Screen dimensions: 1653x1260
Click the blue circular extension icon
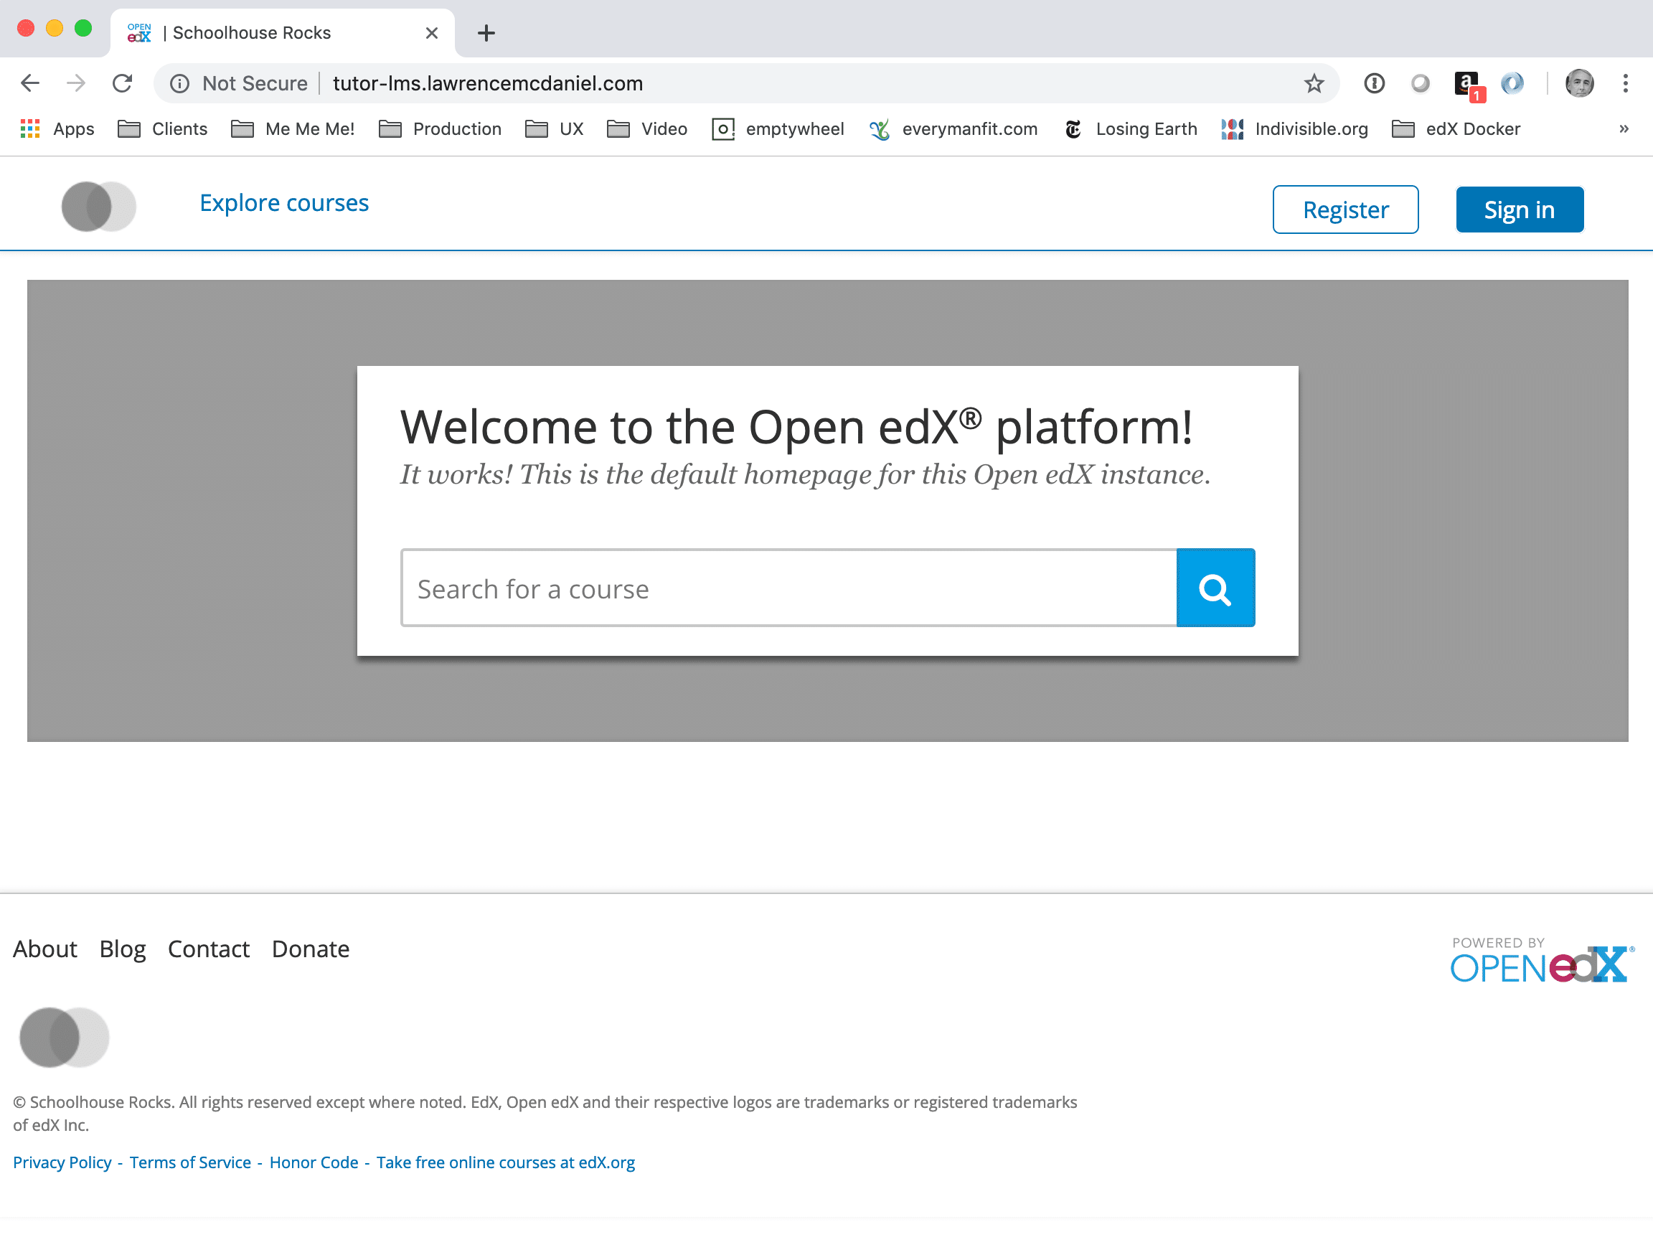click(1512, 83)
